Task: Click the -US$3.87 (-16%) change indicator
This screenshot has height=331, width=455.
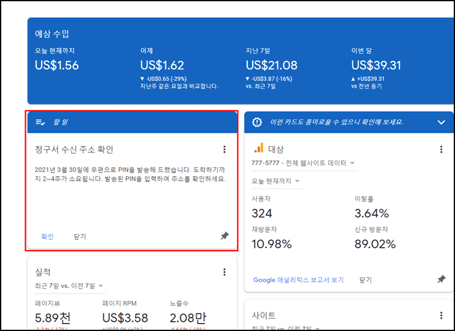Action: click(269, 79)
